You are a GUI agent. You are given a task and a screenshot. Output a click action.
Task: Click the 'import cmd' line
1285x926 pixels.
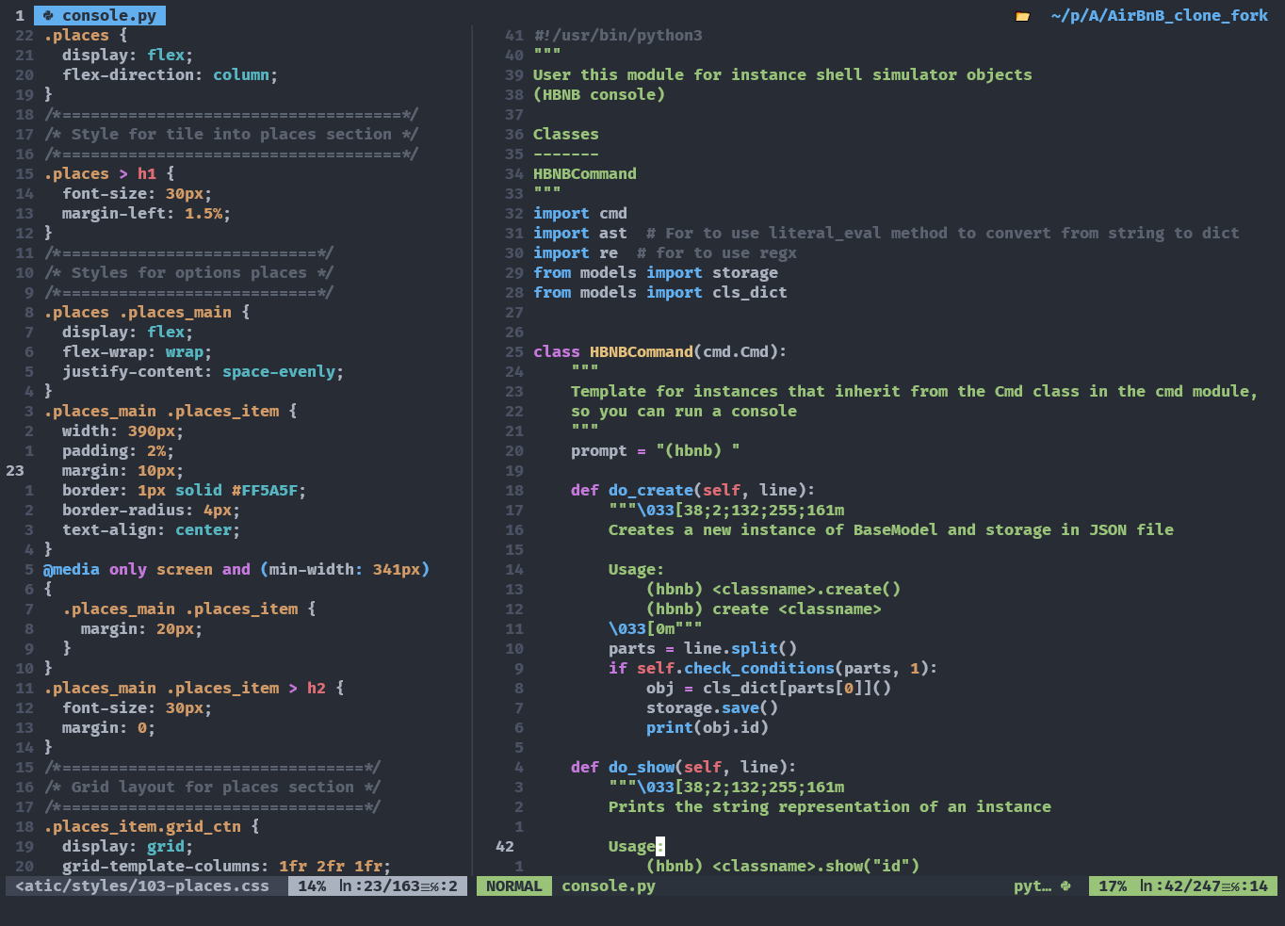pyautogui.click(x=580, y=214)
